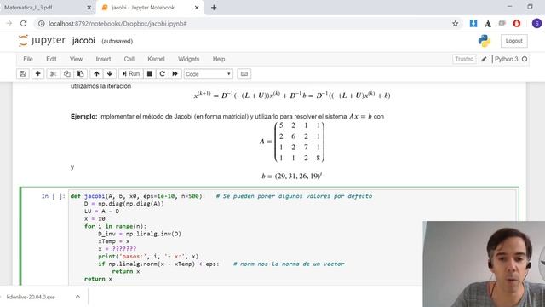Paste cells below using the paste icon
The height and width of the screenshot is (307, 545).
(80, 74)
